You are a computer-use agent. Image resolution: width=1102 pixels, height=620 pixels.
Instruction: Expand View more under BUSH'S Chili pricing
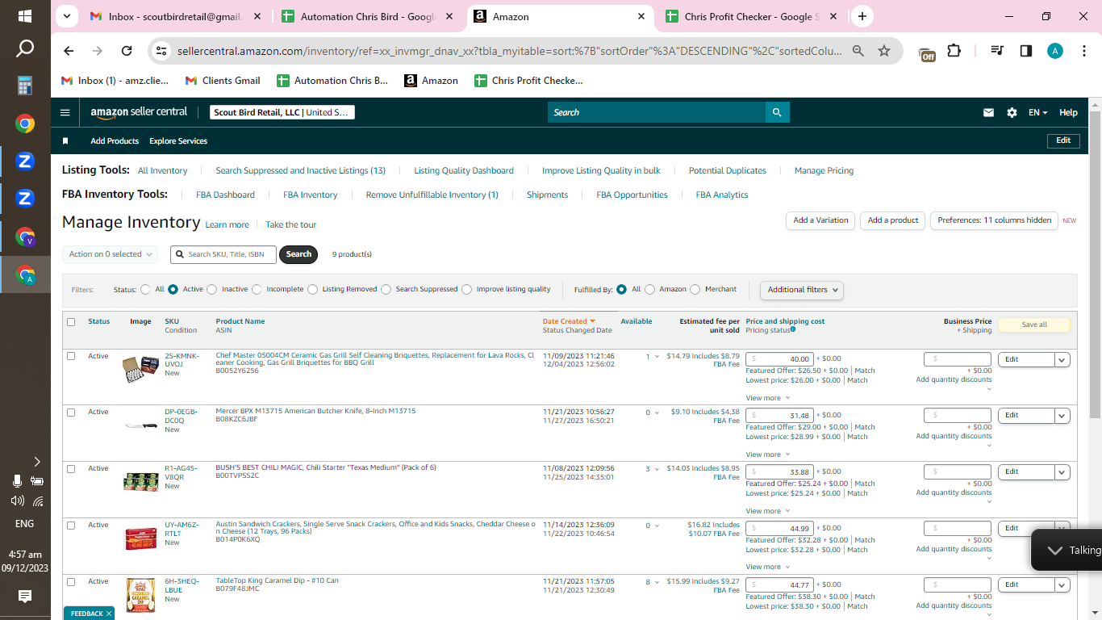tap(767, 511)
